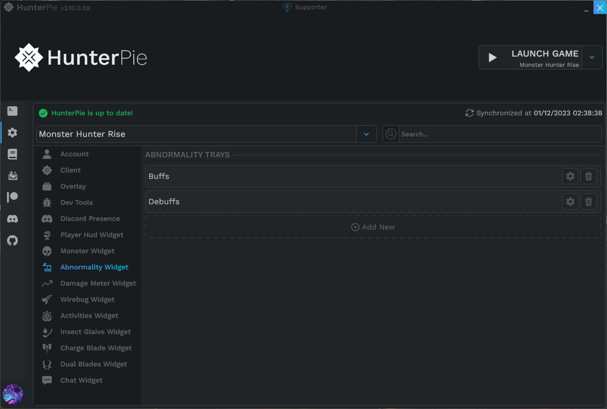The width and height of the screenshot is (607, 409).
Task: Click the user avatar at bottom left
Action: coord(13,394)
